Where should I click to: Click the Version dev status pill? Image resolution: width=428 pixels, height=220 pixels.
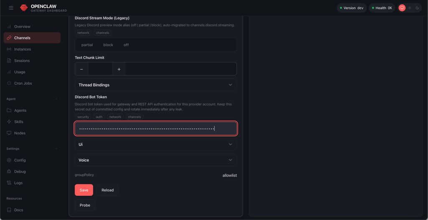[352, 8]
